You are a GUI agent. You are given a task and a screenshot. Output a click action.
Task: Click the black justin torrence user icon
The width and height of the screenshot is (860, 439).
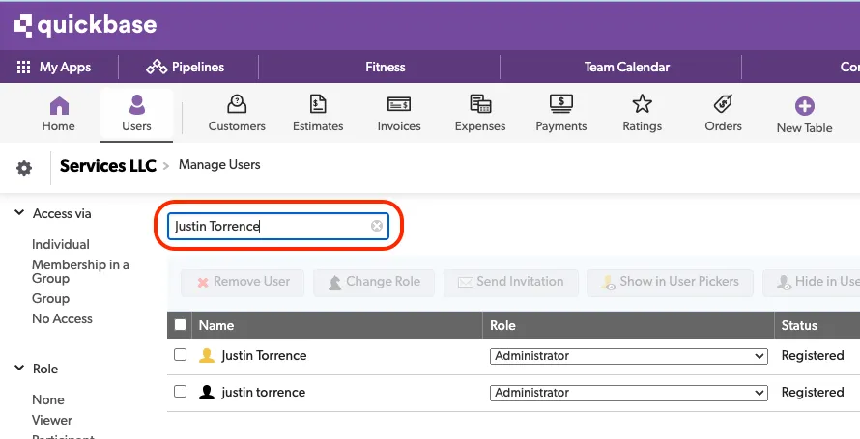(x=207, y=393)
